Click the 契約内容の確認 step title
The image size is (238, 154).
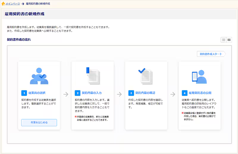click(145, 93)
